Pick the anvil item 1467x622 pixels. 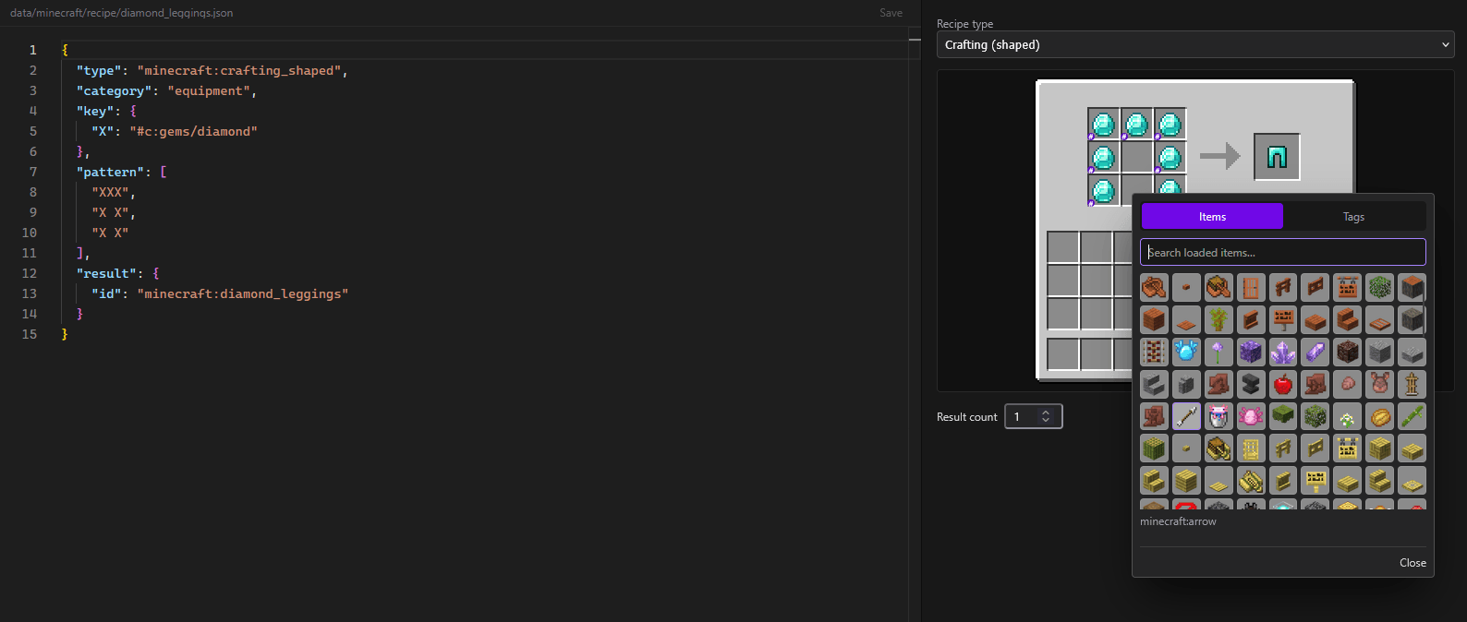(1251, 384)
